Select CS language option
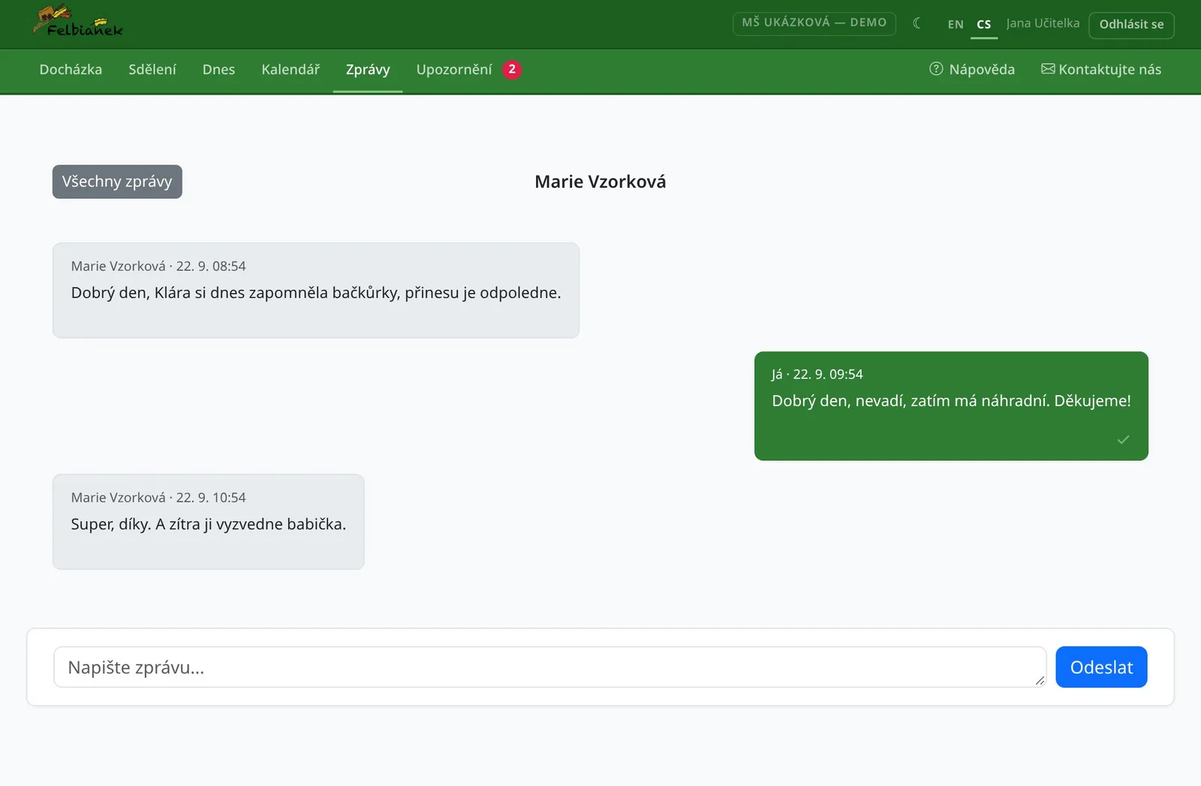 984,24
